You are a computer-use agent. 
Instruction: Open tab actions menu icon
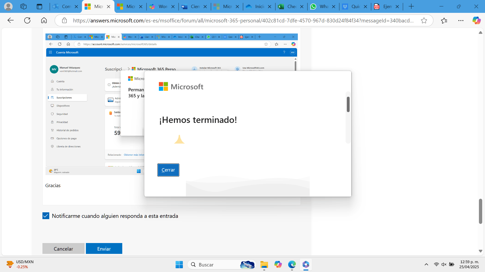pos(39,7)
